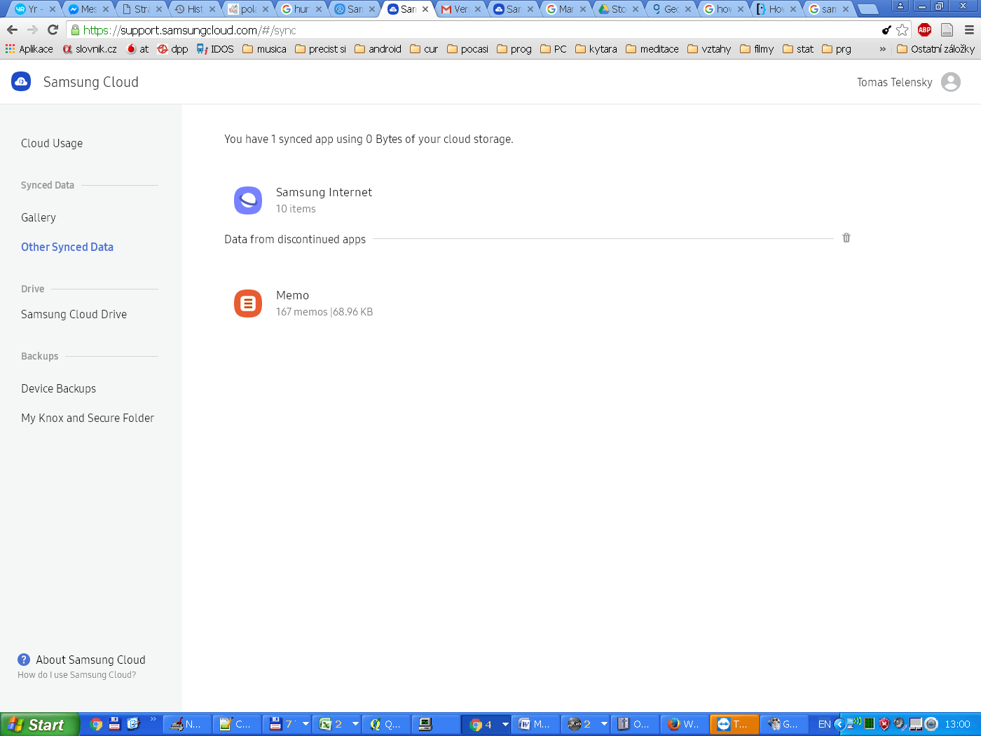Open Internet Explorer quick launch icon
981x736 pixels.
[x=133, y=724]
